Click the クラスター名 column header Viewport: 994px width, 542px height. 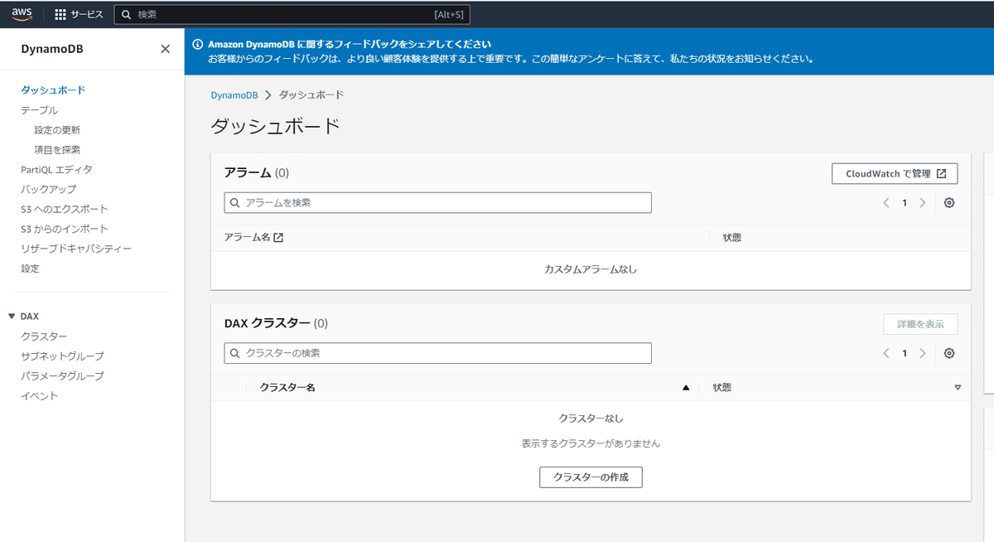pyautogui.click(x=287, y=388)
